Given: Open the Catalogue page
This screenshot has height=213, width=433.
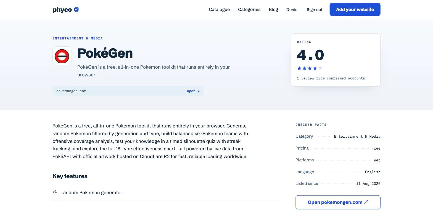Looking at the screenshot, I should 219,9.
